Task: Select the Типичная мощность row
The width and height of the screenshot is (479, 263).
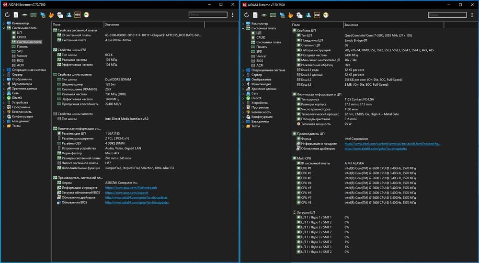Action: tap(324, 124)
